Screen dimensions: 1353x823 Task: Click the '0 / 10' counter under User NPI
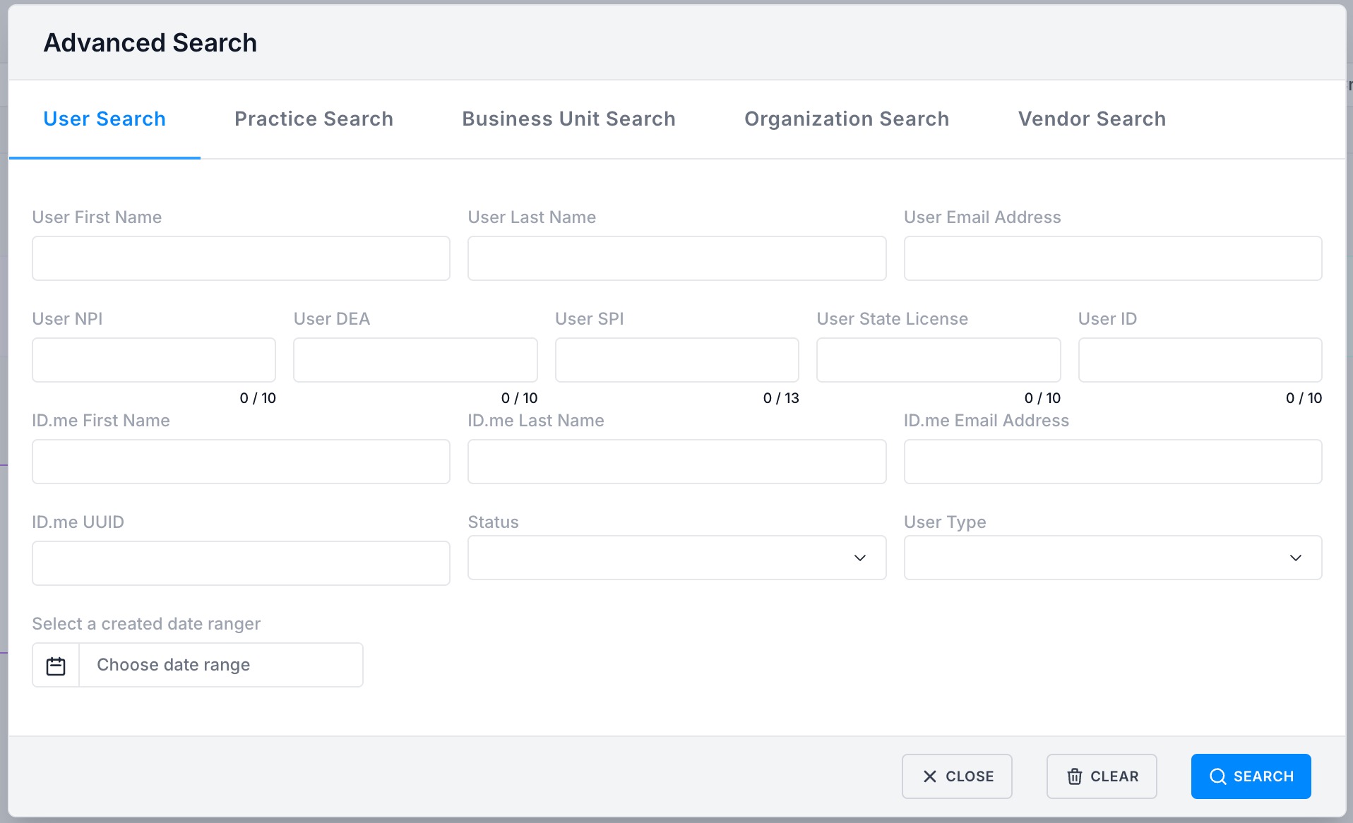pyautogui.click(x=258, y=398)
